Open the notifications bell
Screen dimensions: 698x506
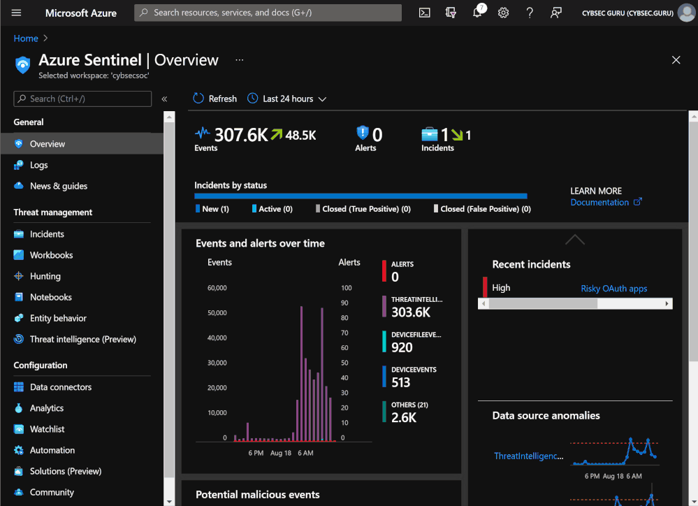point(477,13)
